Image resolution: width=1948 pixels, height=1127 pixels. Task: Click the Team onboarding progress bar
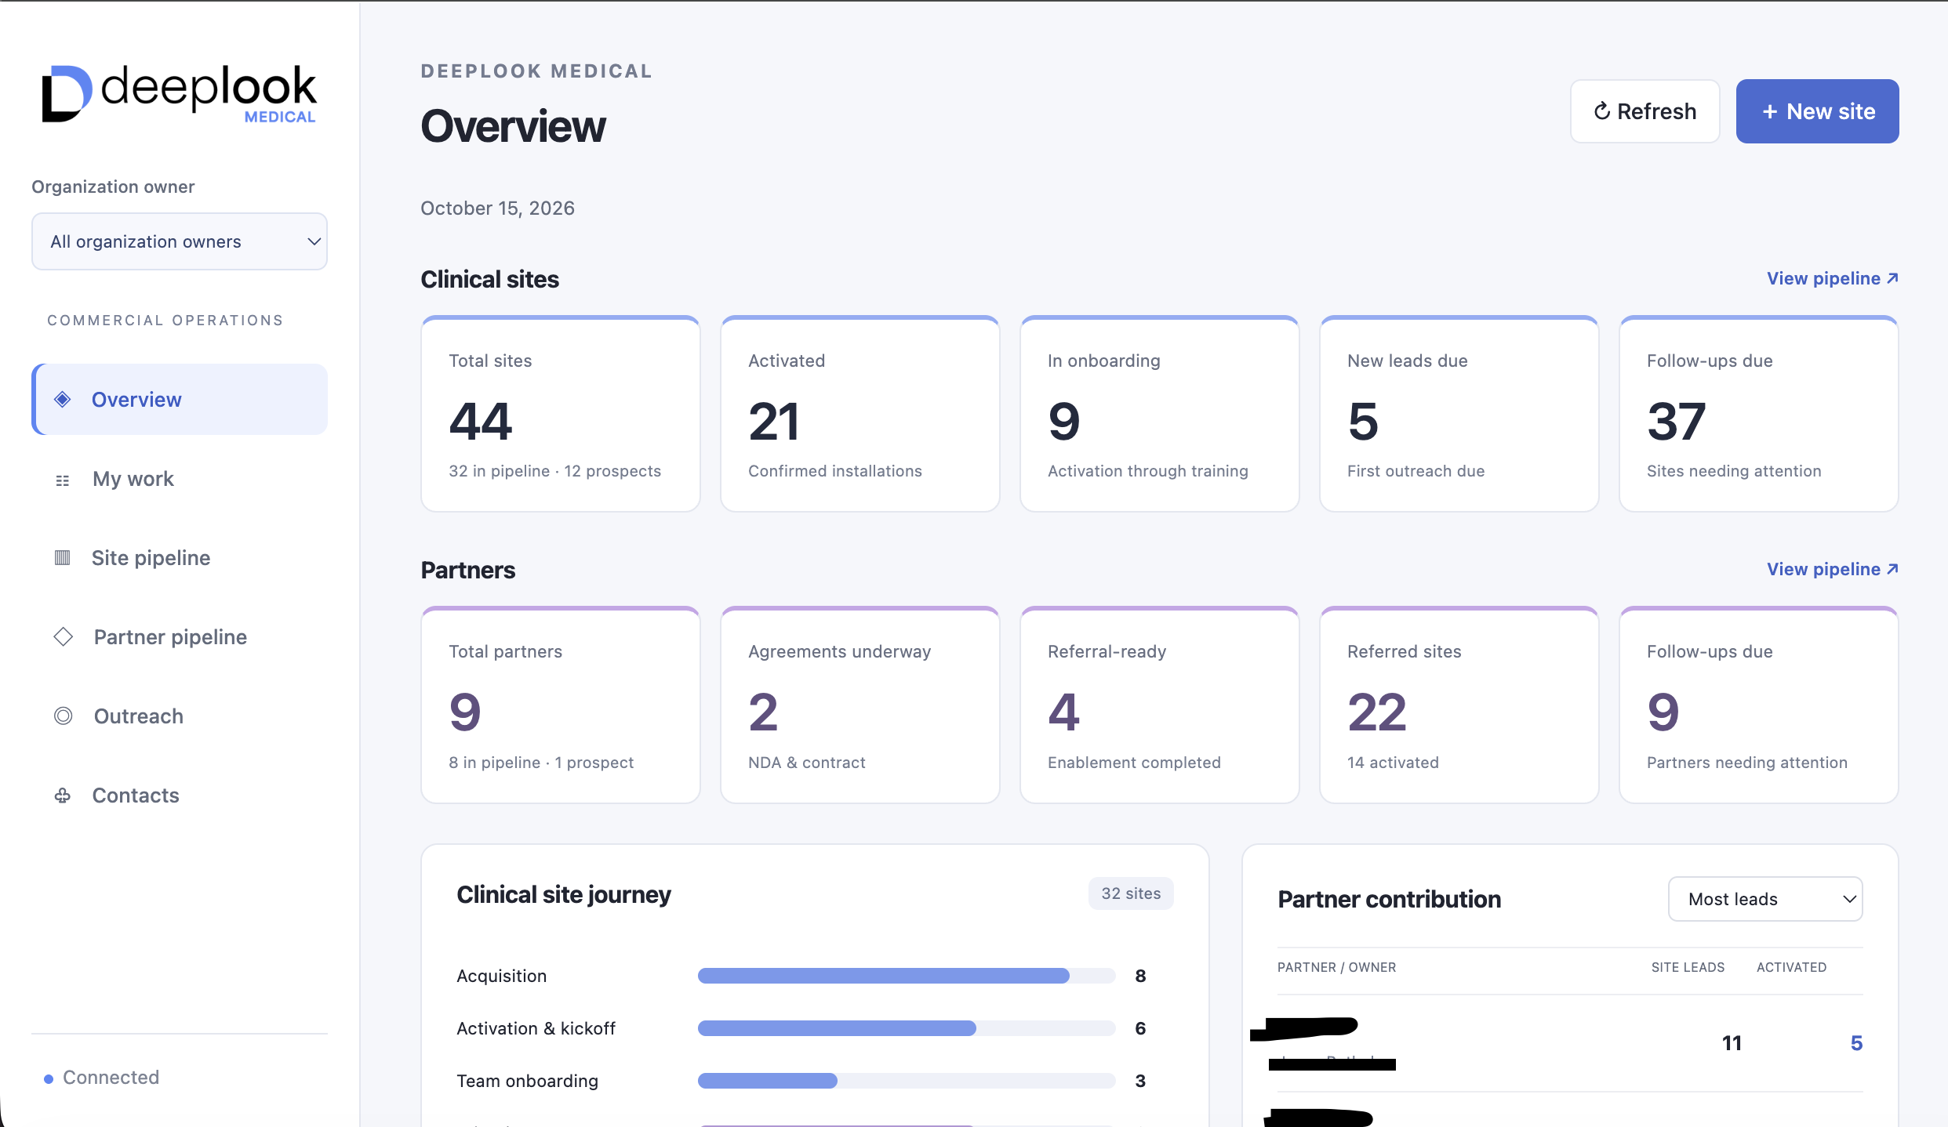tap(907, 1081)
